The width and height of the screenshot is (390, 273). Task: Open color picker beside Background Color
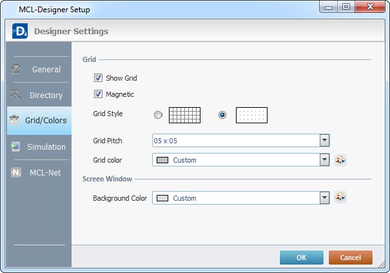[x=340, y=197]
